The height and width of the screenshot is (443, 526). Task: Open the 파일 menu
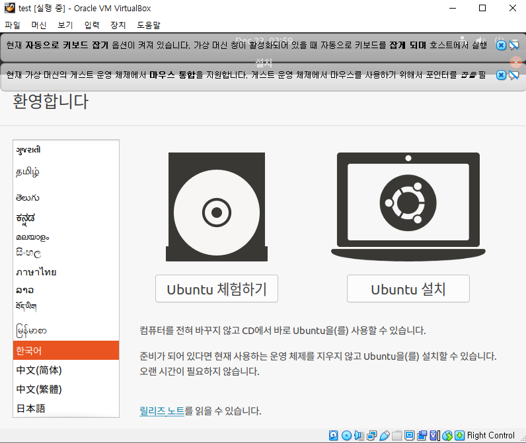(x=13, y=25)
